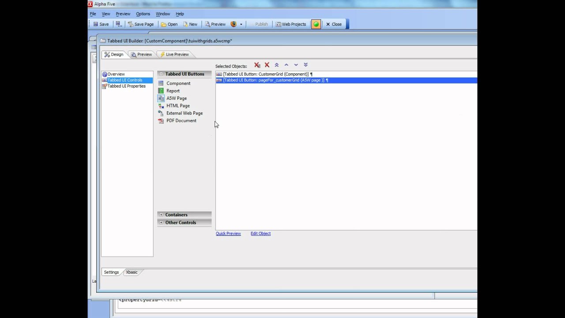Select the CustomerGrid (Component) object row
Viewport: 565px width, 318px height.
[x=347, y=74]
